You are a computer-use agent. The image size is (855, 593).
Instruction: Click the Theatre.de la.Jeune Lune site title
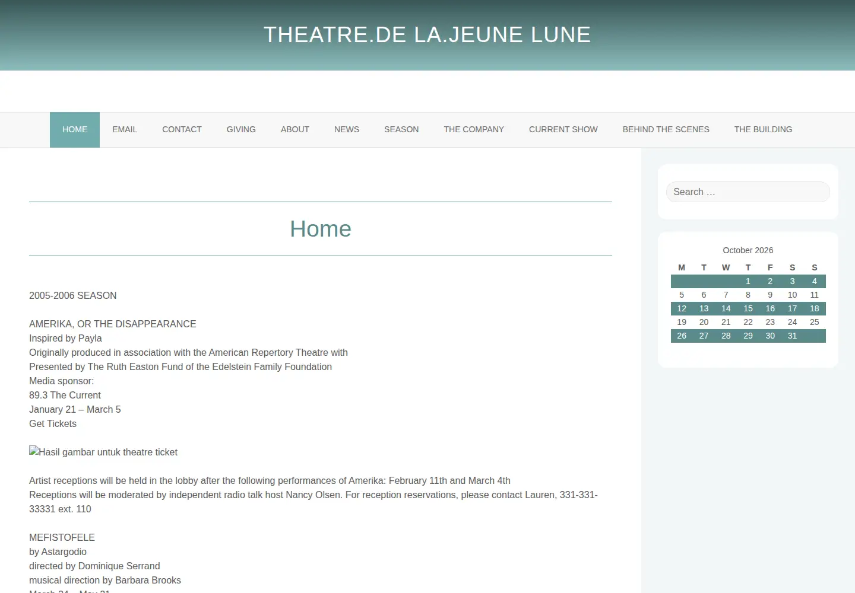[427, 34]
